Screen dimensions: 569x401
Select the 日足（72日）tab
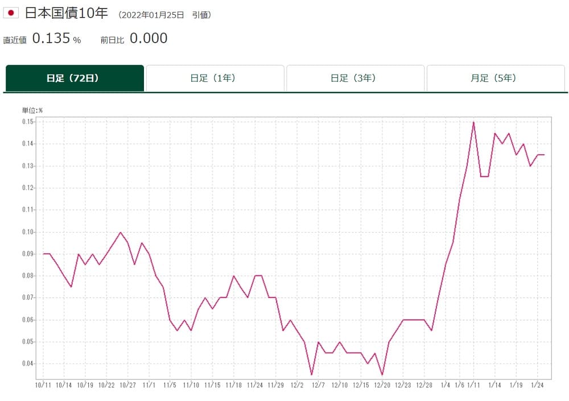click(x=75, y=78)
